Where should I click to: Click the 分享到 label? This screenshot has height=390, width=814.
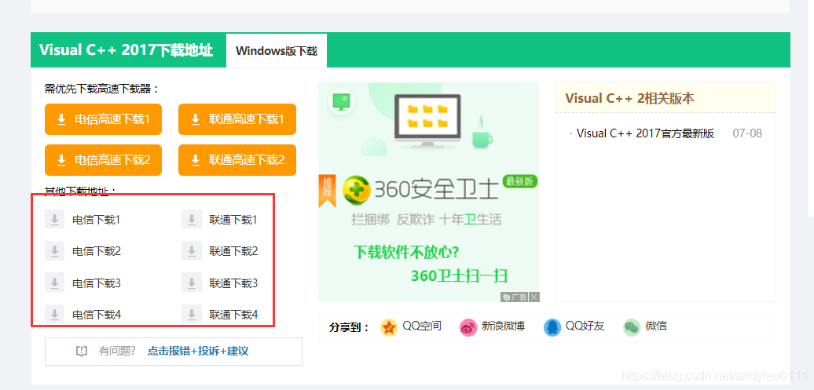[x=349, y=328]
